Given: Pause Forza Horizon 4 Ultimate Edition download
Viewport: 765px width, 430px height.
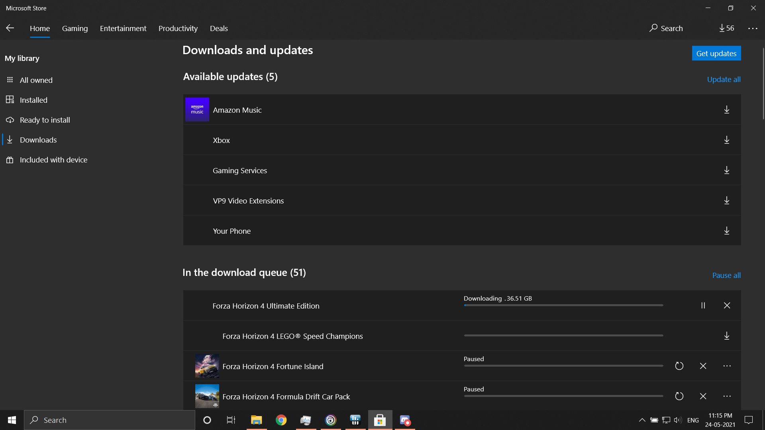Looking at the screenshot, I should click(x=703, y=305).
